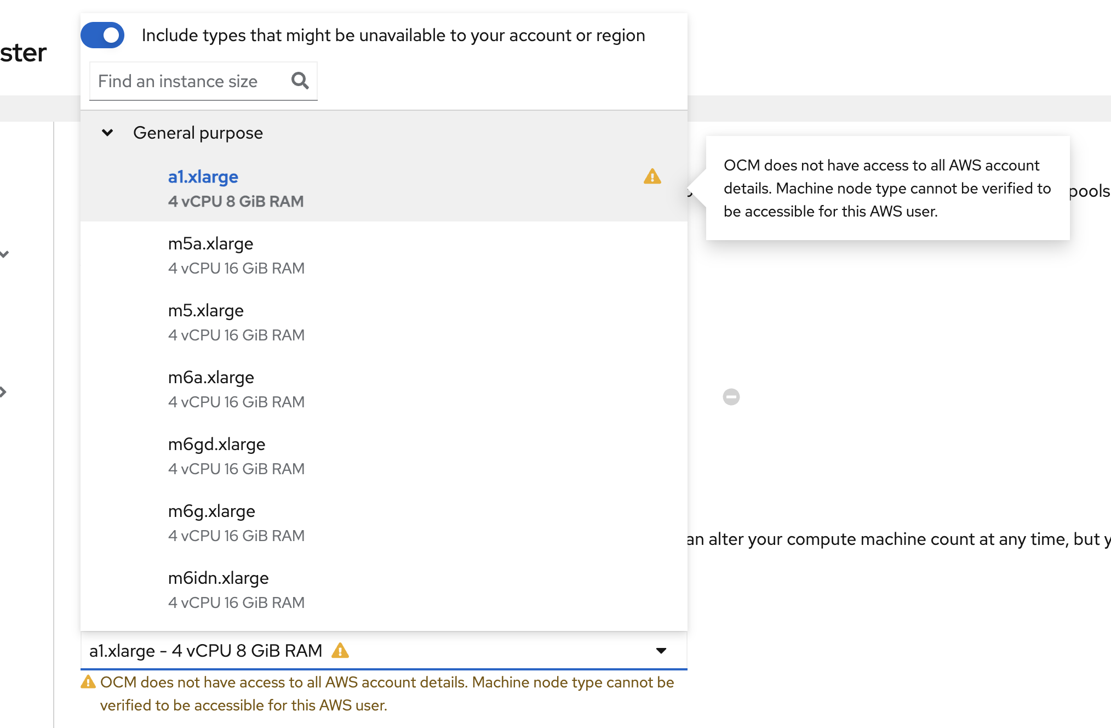Click the search magnifier icon
The height and width of the screenshot is (728, 1111).
300,81
